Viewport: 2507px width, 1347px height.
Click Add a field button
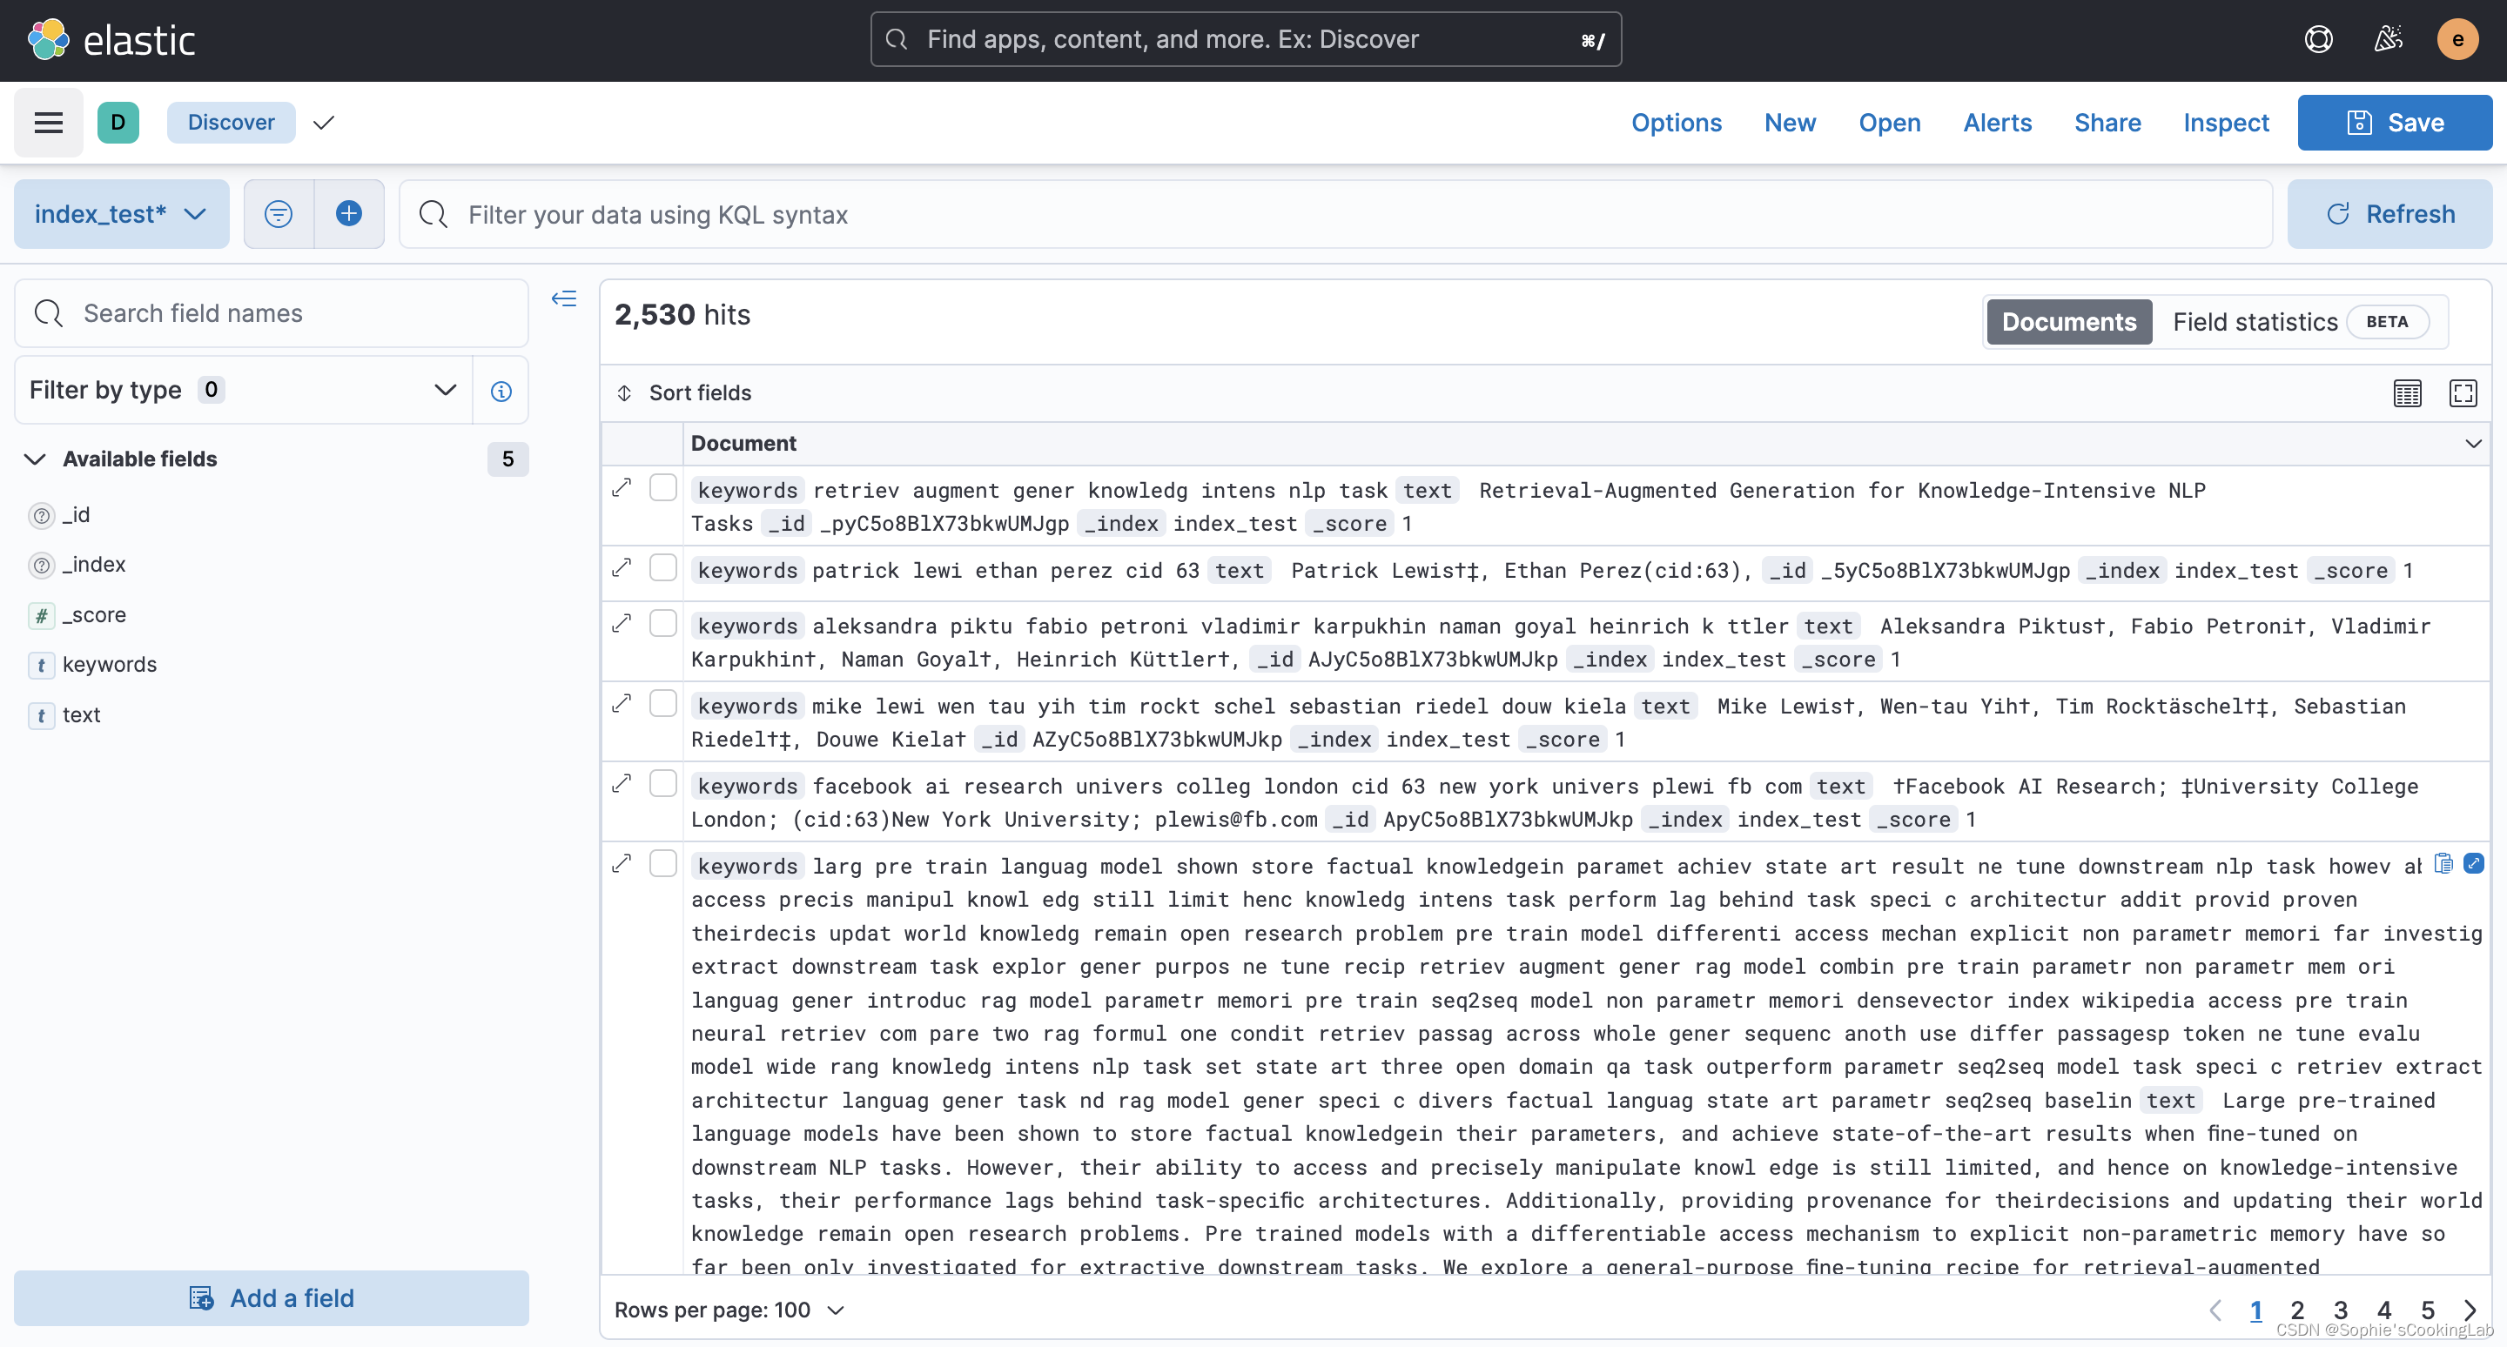(272, 1297)
